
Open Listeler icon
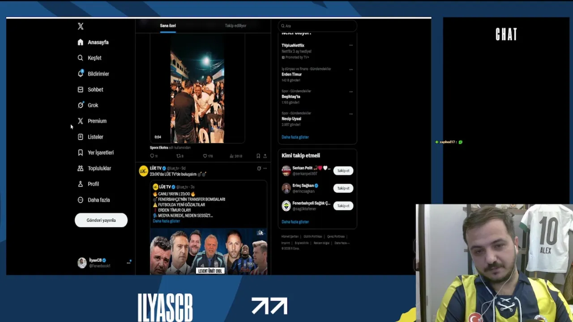click(x=81, y=137)
